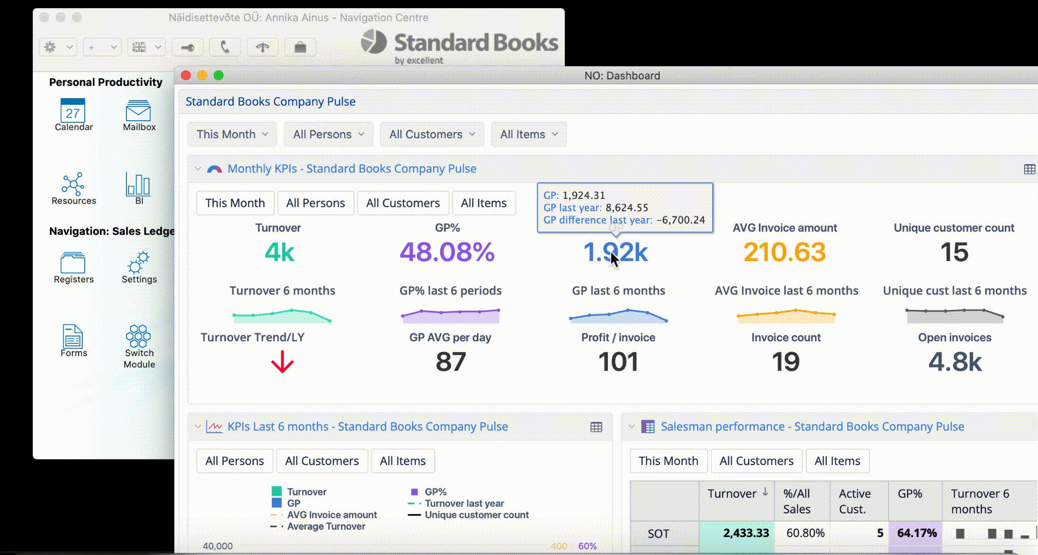
Task: Toggle AVG Invoice amount legend entry
Action: pyautogui.click(x=324, y=515)
